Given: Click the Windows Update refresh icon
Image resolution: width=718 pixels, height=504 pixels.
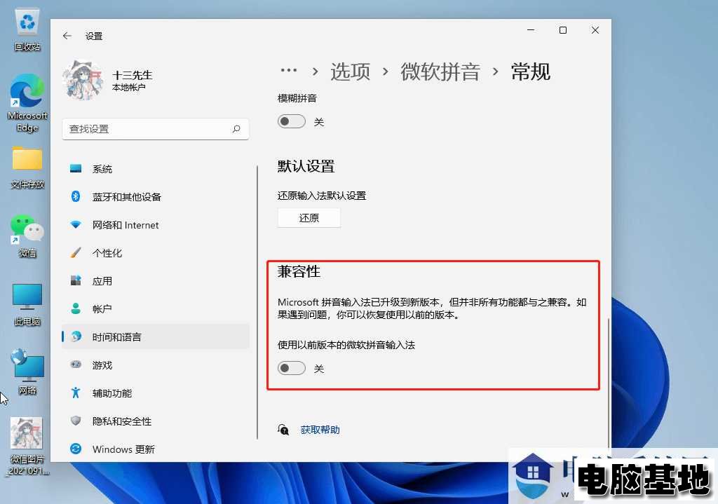Looking at the screenshot, I should pos(76,449).
